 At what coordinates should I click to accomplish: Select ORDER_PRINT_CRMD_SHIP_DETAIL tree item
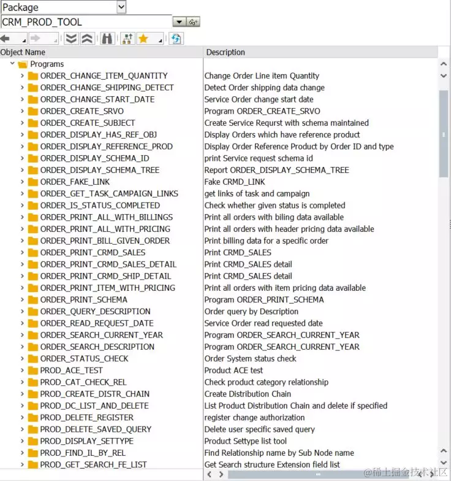coord(105,276)
